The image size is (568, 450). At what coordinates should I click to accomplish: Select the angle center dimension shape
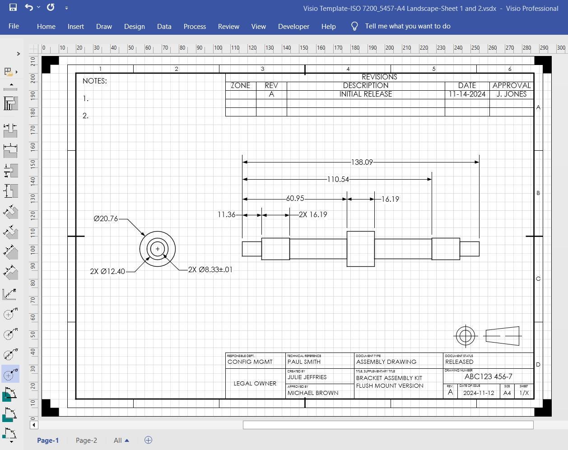click(x=10, y=394)
